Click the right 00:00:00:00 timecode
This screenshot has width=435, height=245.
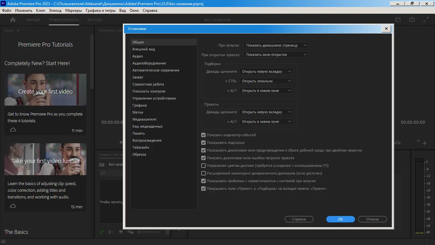(413, 122)
